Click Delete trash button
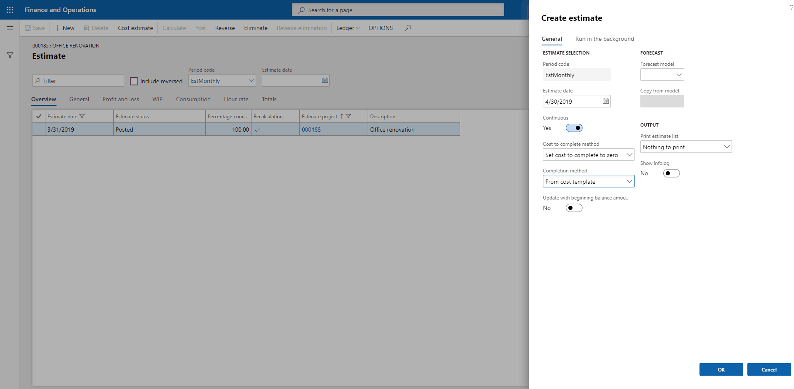794x389 pixels. point(96,28)
